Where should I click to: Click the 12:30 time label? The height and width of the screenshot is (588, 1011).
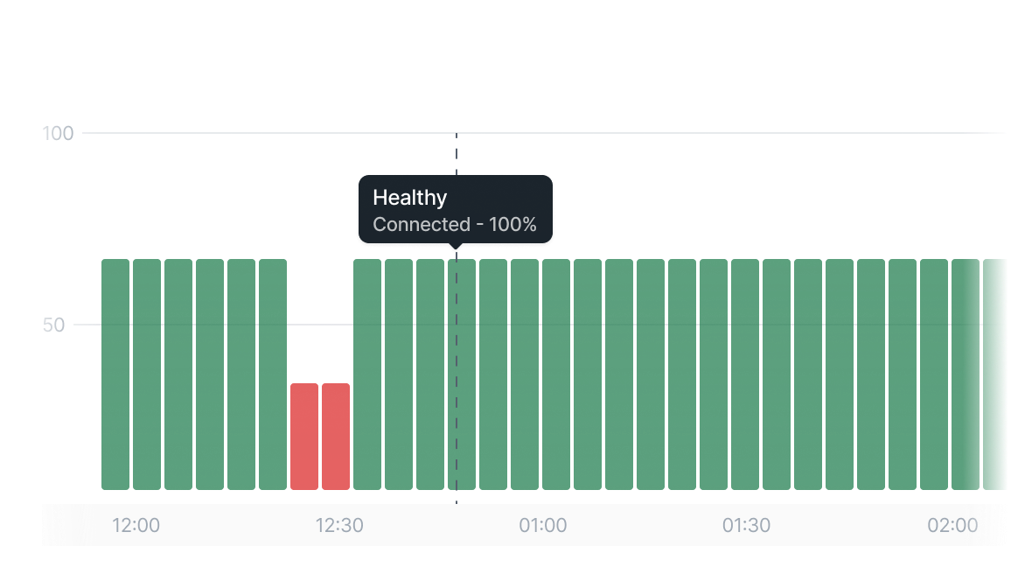tap(339, 526)
